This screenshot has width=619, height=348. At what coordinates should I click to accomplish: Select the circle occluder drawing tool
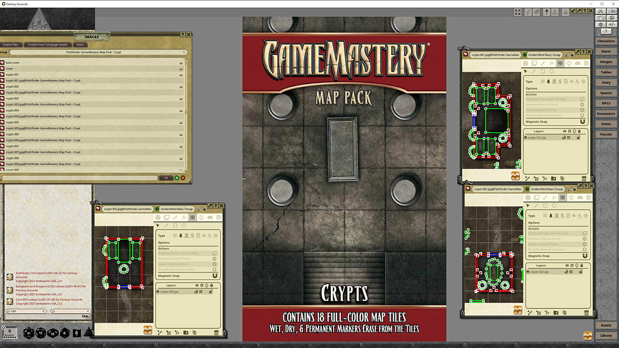click(x=184, y=226)
